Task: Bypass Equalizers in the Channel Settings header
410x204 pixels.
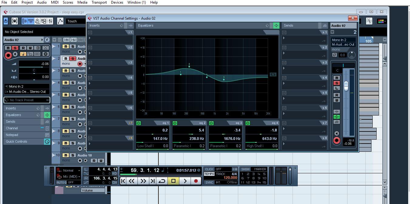Action: (x=276, y=26)
